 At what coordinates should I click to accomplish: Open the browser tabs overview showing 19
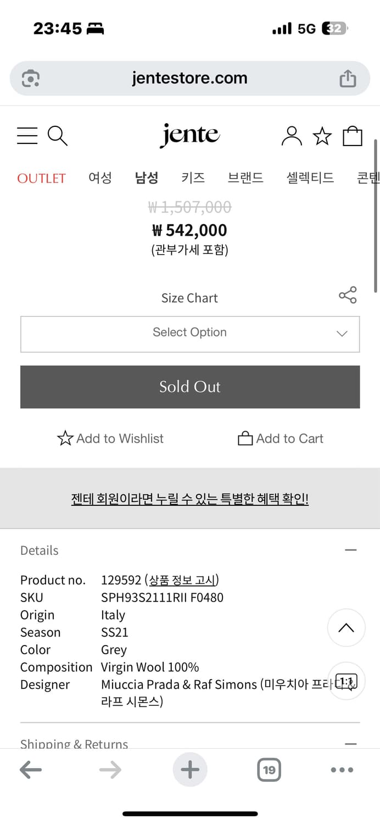(x=269, y=770)
